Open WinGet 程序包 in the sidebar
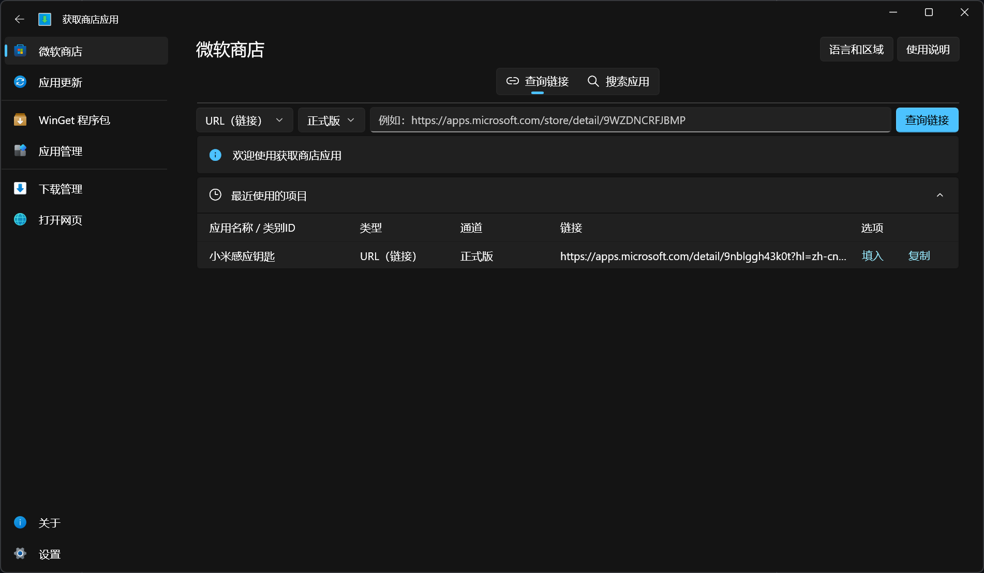 point(86,120)
